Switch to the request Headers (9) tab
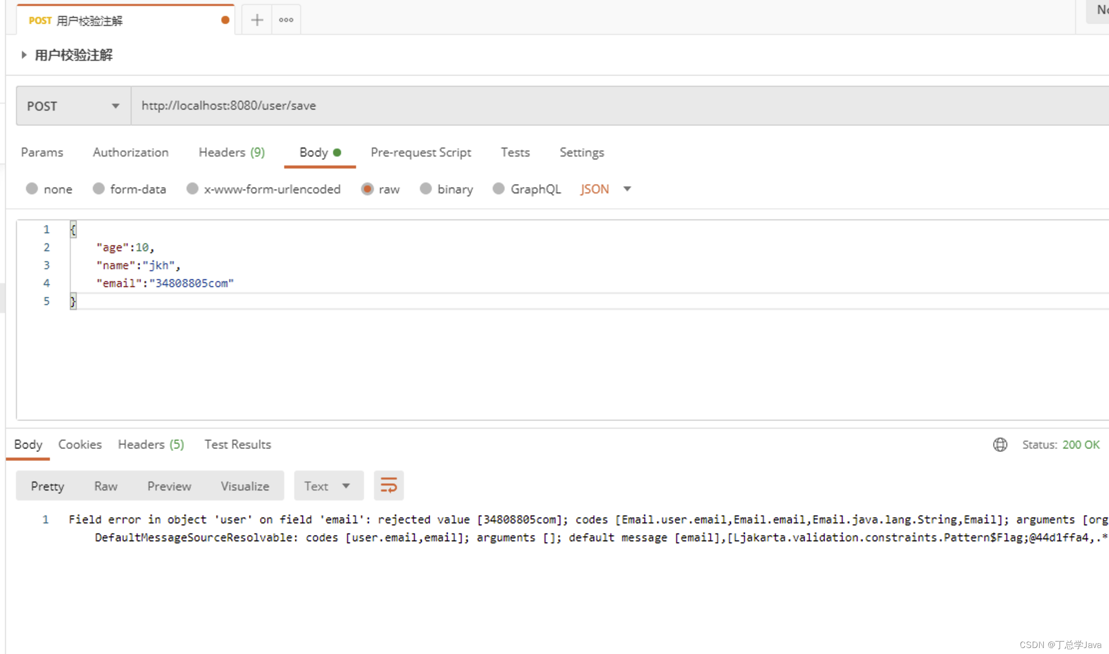This screenshot has height=654, width=1109. (231, 152)
